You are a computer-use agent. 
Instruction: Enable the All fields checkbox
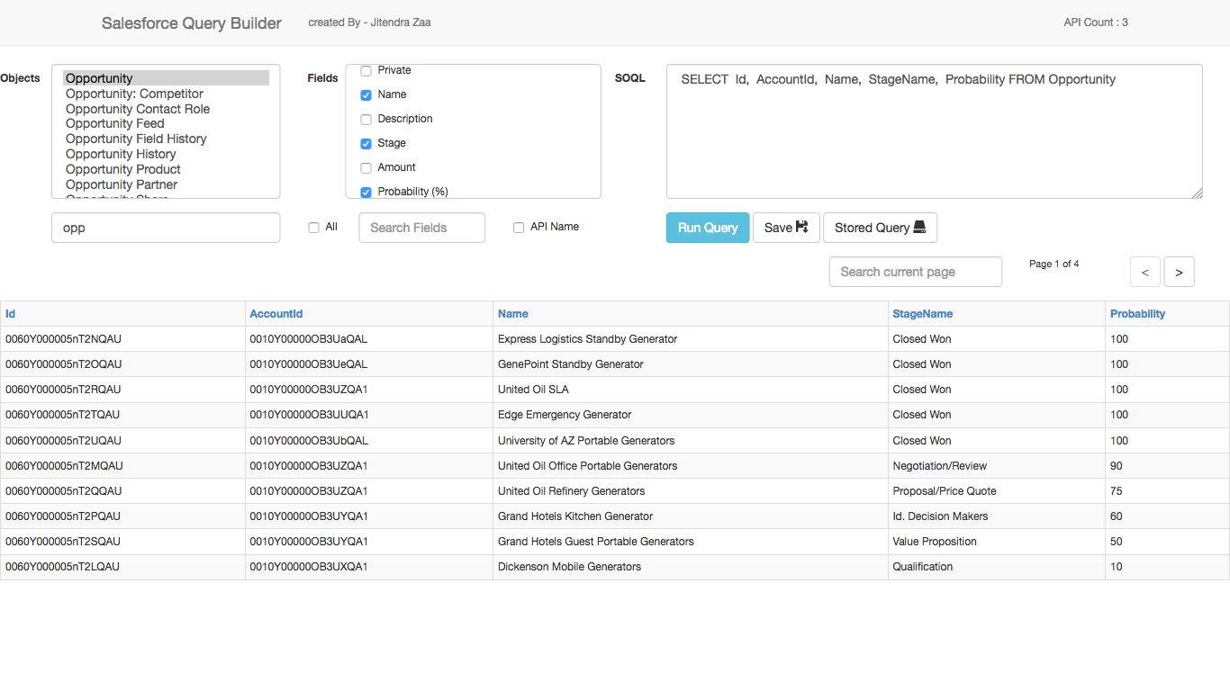(313, 228)
